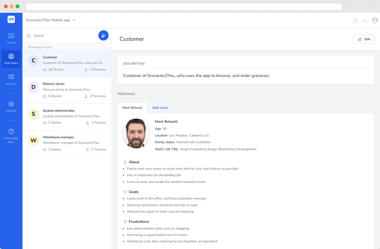The image size is (380, 249).
Task: Open the Stories section in the sidebar
Action: (11, 37)
